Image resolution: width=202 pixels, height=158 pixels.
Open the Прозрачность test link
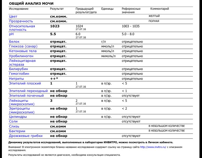pyautogui.click(x=21, y=21)
